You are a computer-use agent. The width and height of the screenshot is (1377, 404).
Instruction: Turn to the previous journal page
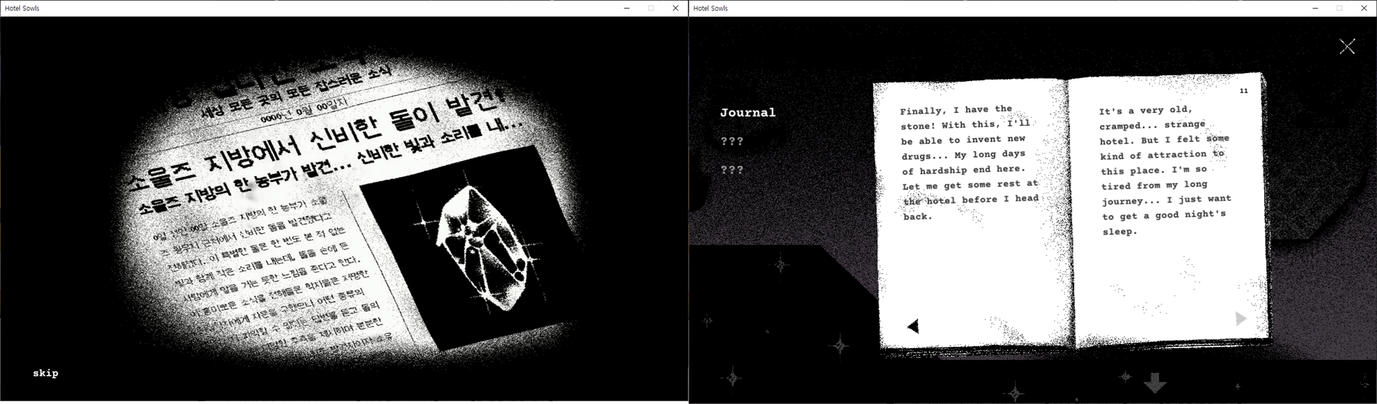[913, 326]
